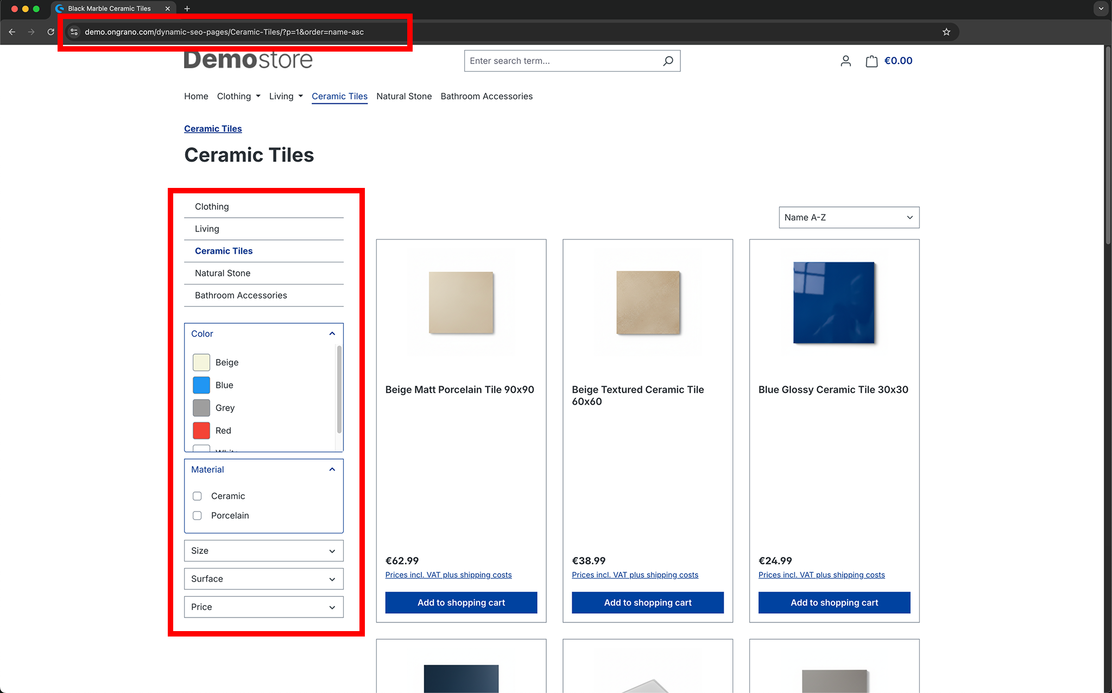1112x693 pixels.
Task: Collapse the Material filter panel
Action: click(x=264, y=469)
